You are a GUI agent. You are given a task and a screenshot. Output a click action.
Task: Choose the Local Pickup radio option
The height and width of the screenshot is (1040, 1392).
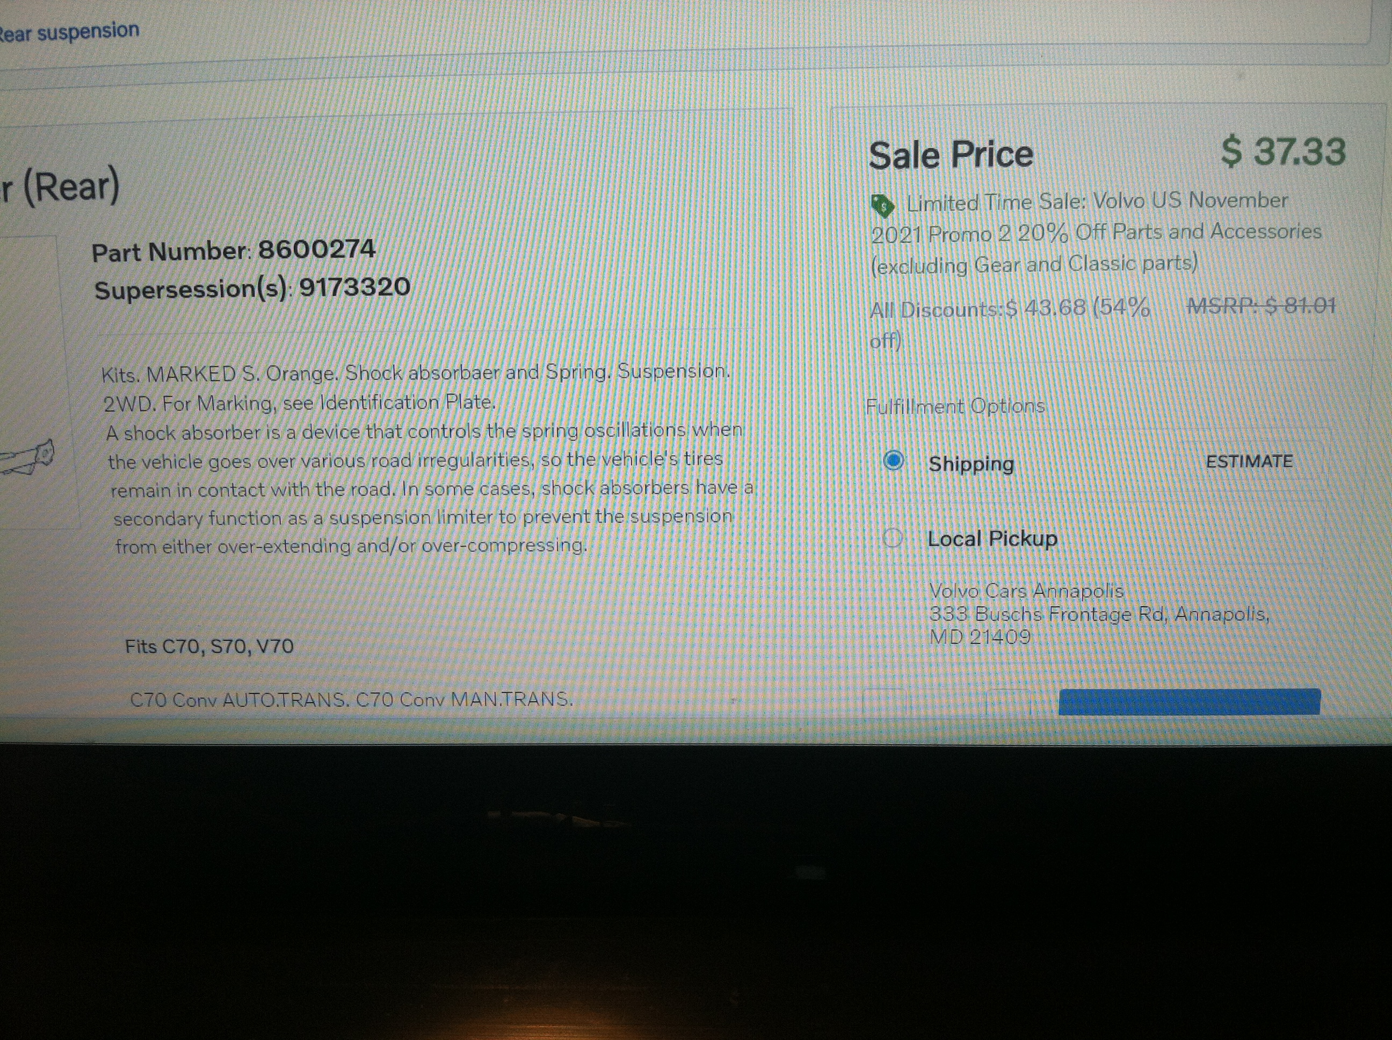(893, 538)
